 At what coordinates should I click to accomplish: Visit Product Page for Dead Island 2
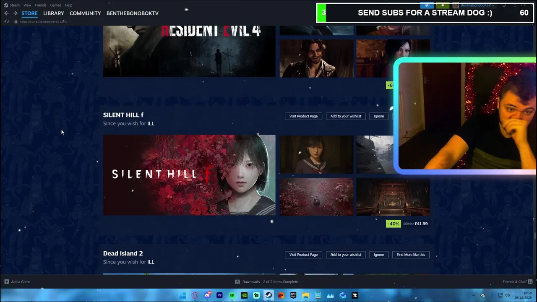pyautogui.click(x=303, y=255)
